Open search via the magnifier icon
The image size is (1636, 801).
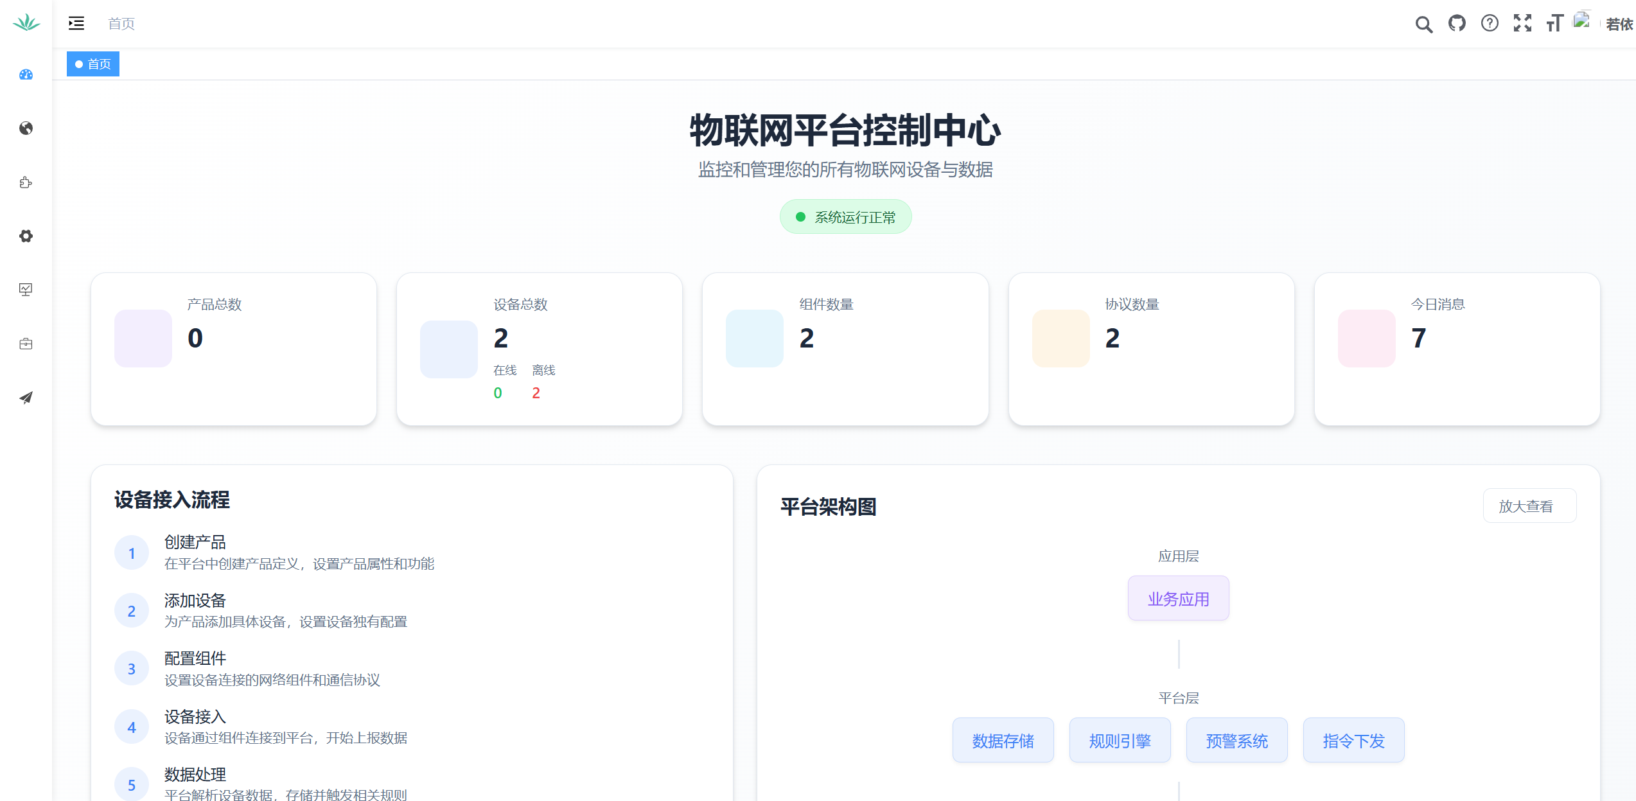coord(1423,23)
